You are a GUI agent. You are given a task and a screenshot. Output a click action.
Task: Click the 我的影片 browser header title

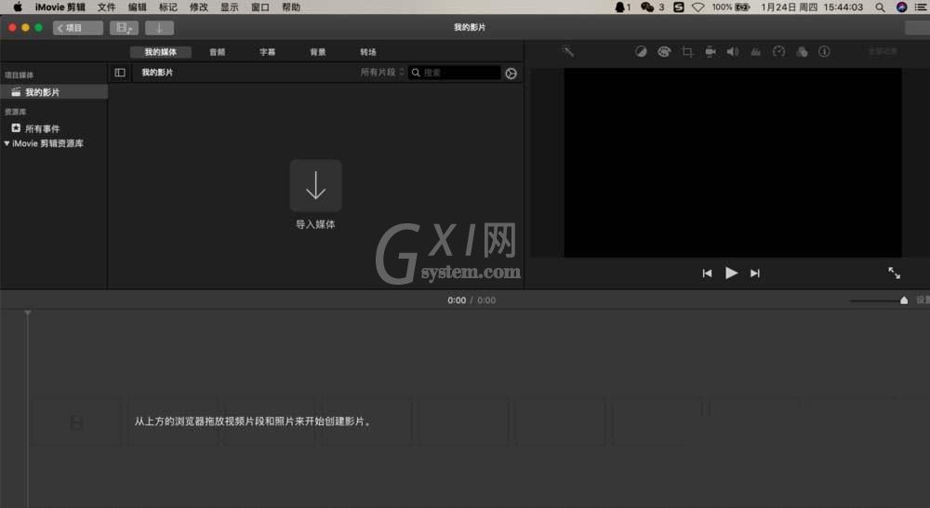tap(157, 73)
